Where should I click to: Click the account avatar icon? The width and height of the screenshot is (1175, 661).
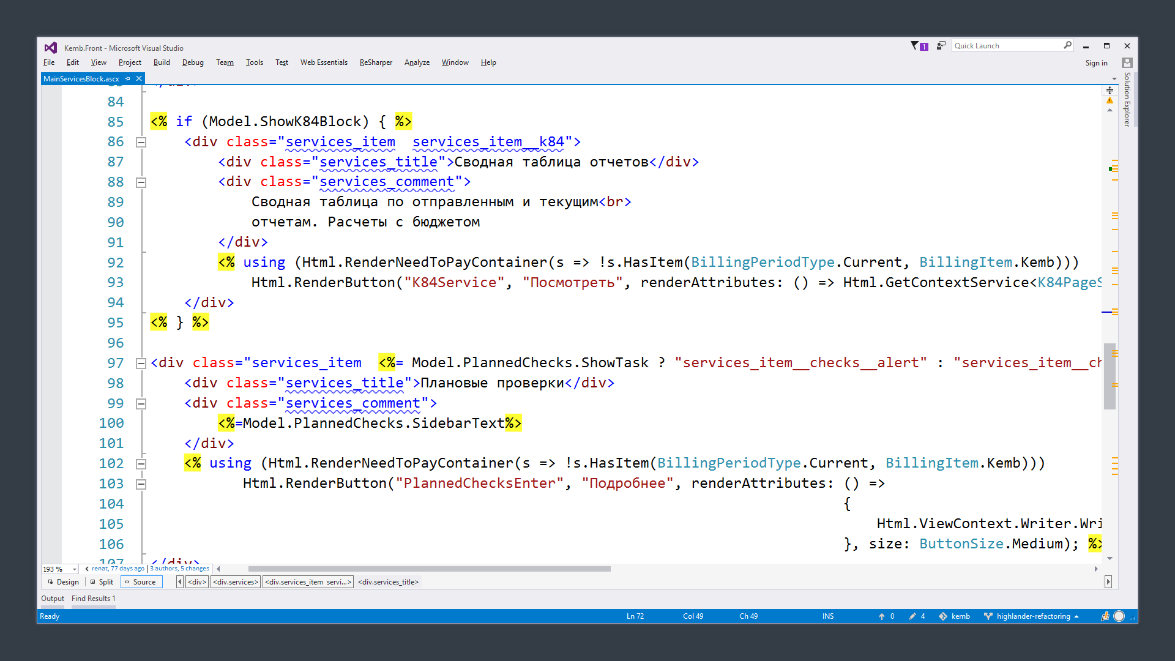(1127, 62)
